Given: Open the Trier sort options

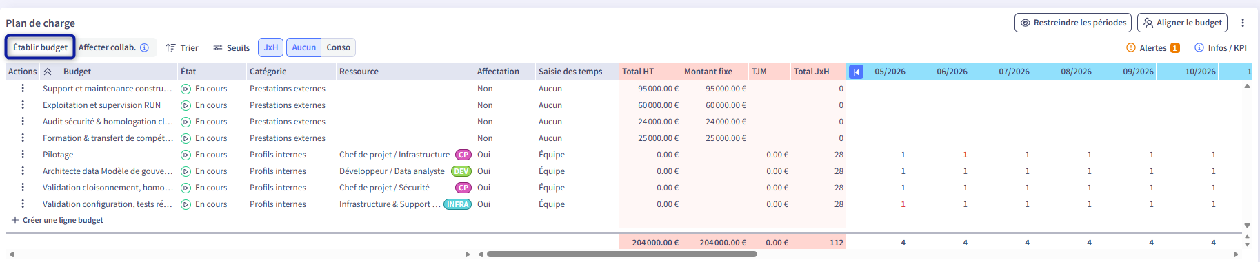Looking at the screenshot, I should (x=182, y=47).
